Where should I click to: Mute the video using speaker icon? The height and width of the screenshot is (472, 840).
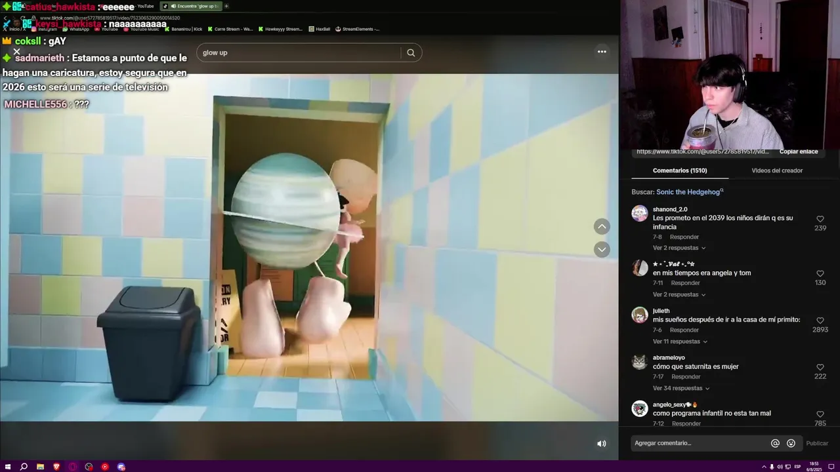point(601,444)
